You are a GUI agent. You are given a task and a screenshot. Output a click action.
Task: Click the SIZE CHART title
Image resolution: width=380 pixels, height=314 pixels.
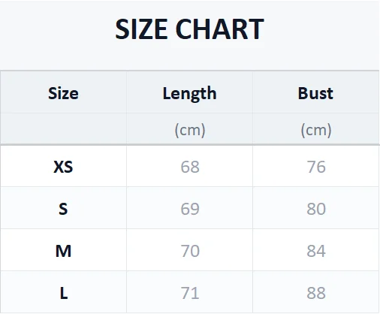(189, 29)
